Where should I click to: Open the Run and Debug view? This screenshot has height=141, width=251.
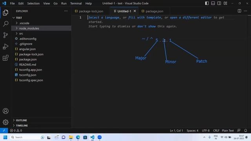point(5,47)
